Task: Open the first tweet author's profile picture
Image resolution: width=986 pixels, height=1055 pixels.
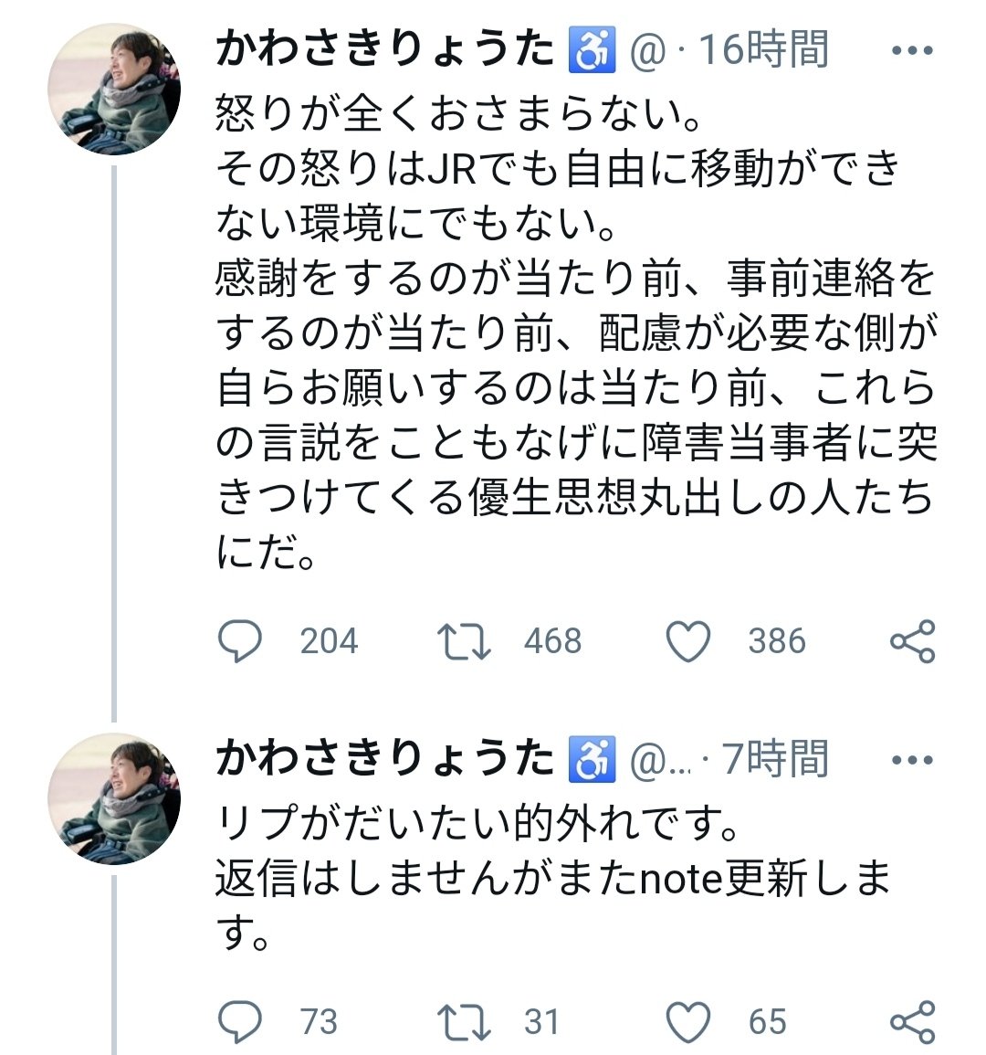Action: coord(114,89)
